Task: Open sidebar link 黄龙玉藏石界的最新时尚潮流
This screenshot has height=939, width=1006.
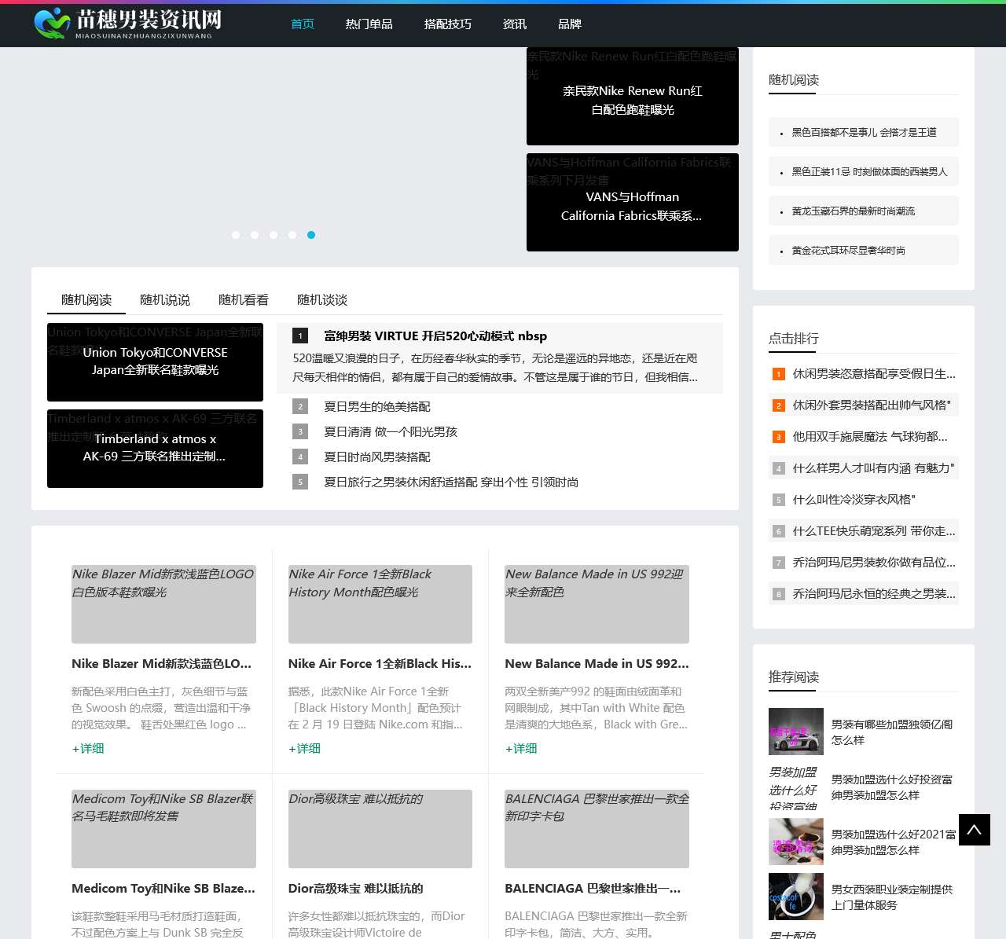Action: tap(853, 211)
